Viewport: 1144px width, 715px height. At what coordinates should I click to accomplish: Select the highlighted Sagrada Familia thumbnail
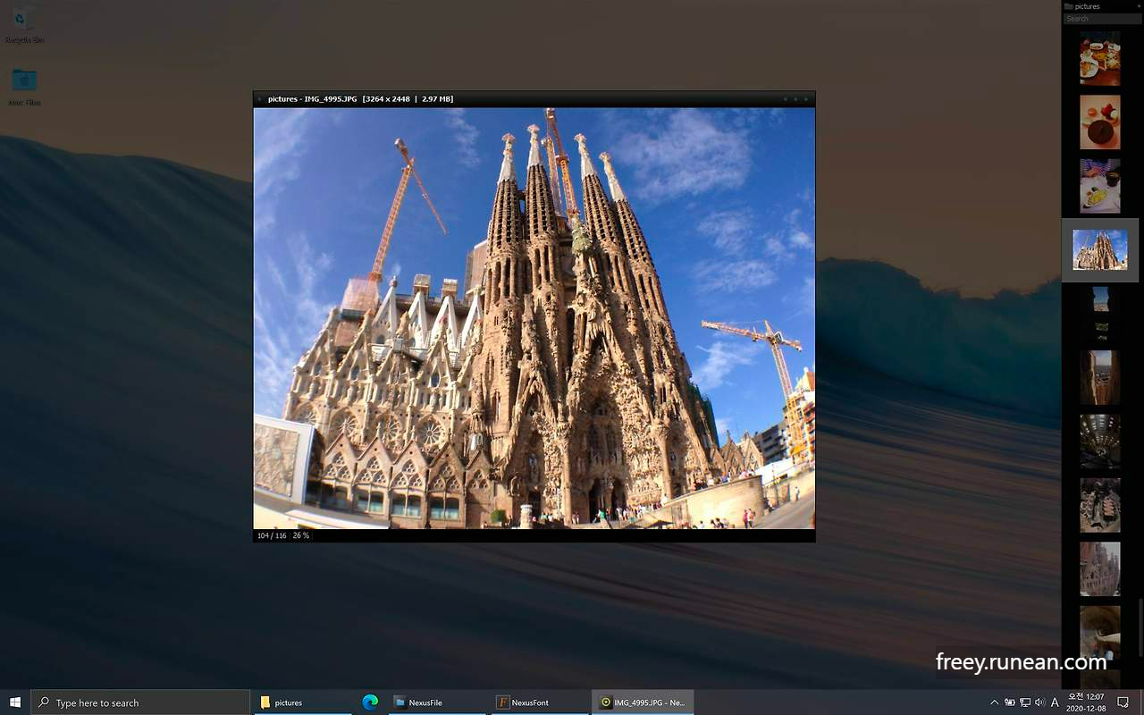1099,250
